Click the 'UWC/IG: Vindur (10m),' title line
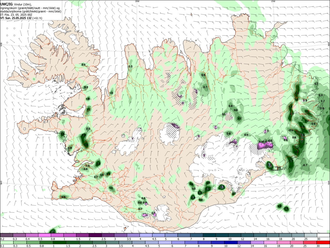 click(x=16, y=4)
